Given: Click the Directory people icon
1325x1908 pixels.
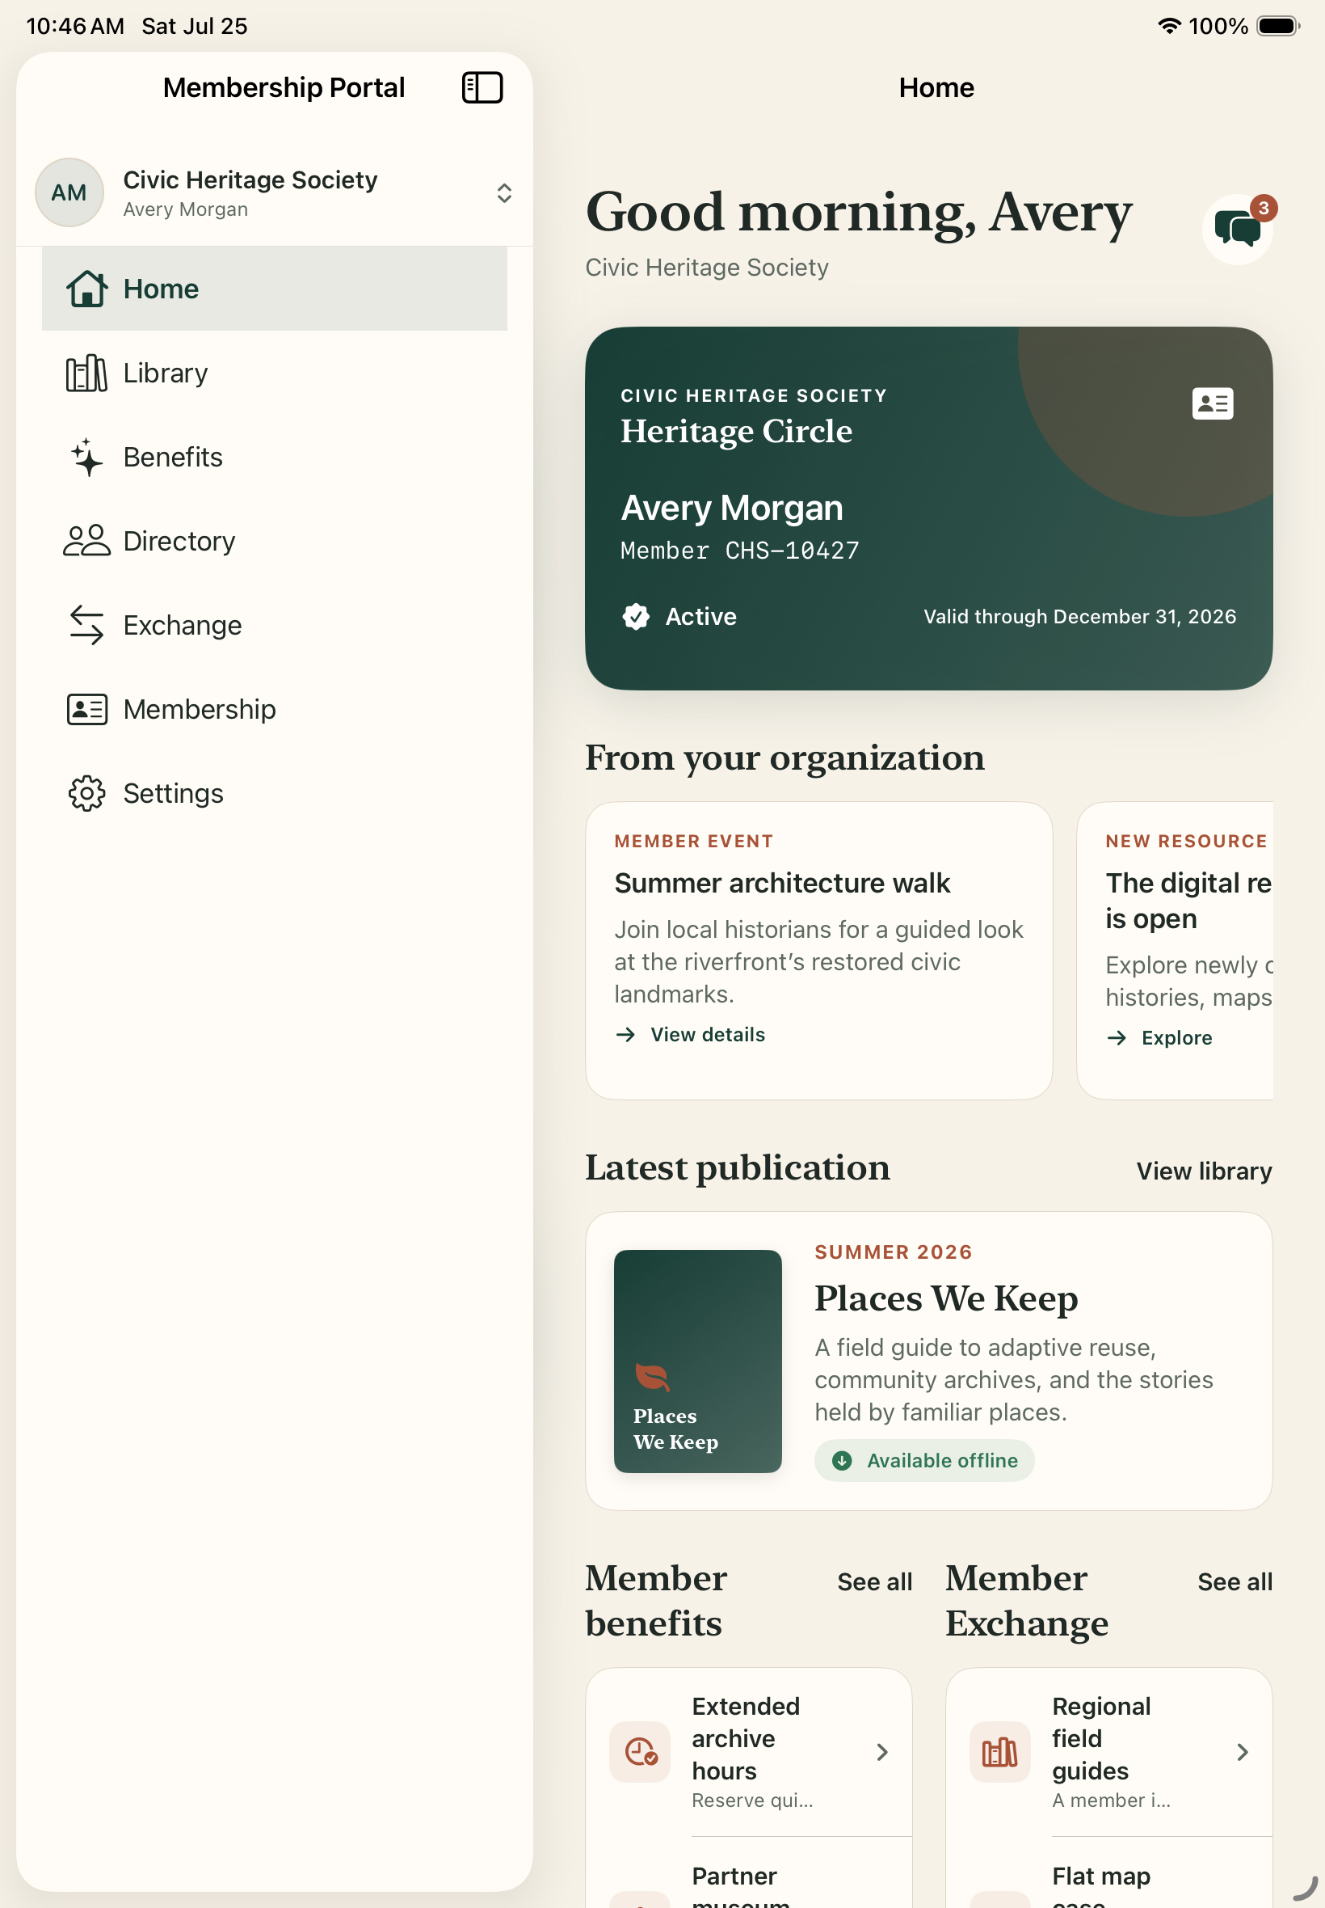Looking at the screenshot, I should 86,541.
